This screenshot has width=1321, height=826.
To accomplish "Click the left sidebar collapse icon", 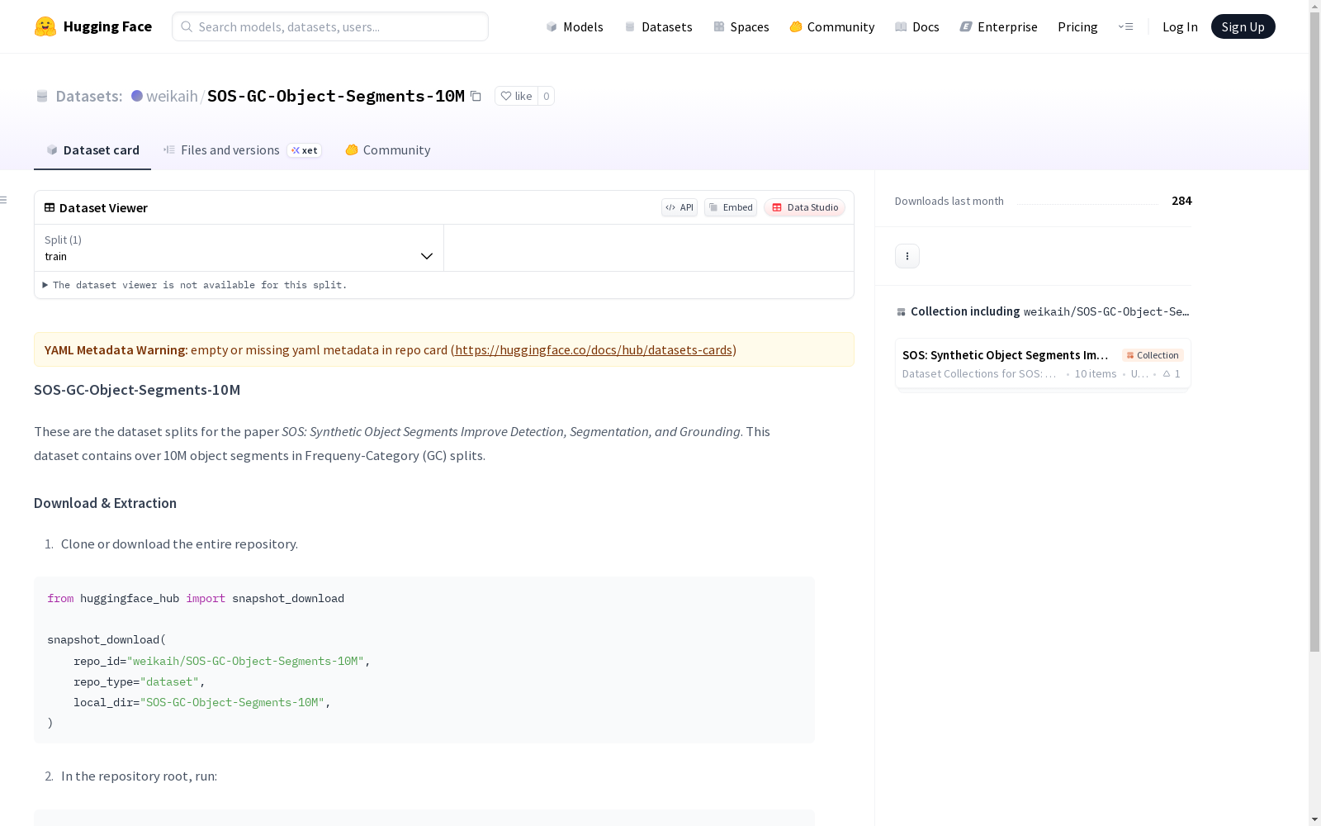I will 4,200.
